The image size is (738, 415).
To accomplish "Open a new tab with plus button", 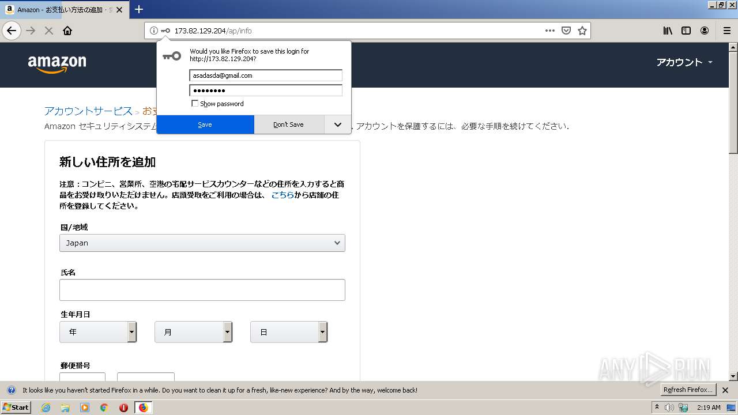I will 139,9.
